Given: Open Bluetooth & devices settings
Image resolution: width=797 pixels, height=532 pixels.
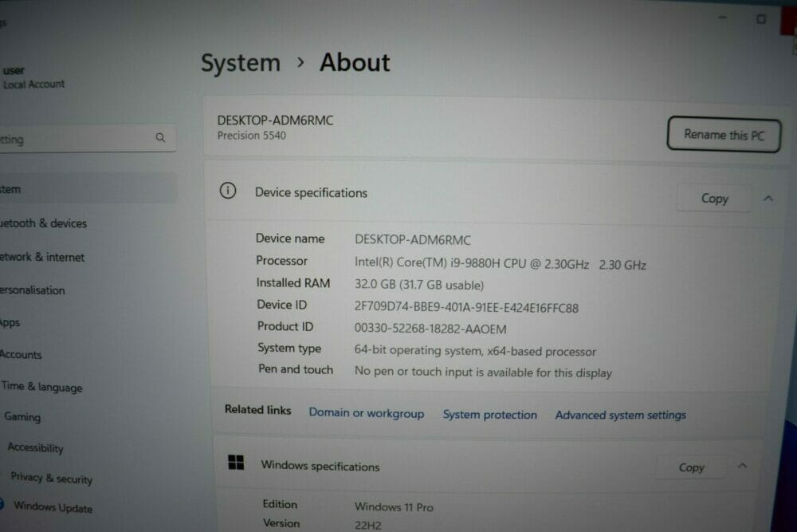Looking at the screenshot, I should pos(43,223).
